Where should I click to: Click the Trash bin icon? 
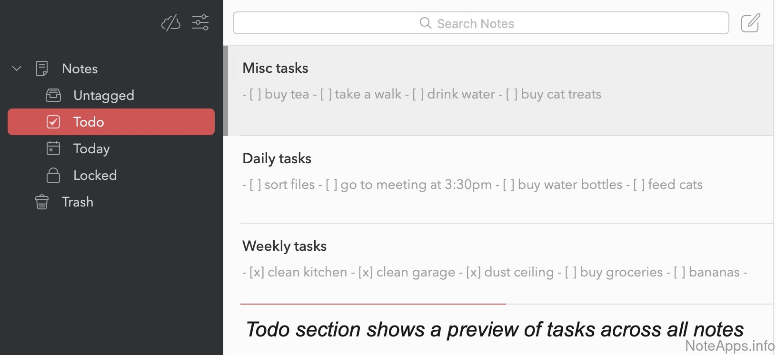click(x=42, y=202)
